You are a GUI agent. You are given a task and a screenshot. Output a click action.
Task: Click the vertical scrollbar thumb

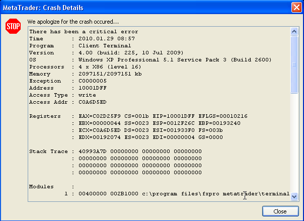(294, 64)
